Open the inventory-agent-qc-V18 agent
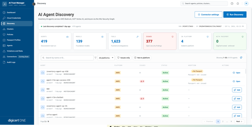 tap(237, 73)
